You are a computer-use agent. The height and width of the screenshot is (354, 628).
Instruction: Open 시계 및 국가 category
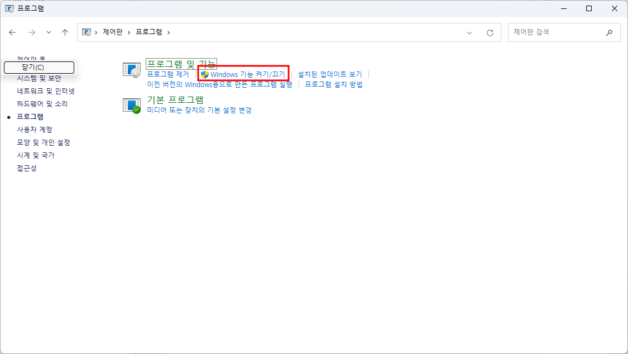pyautogui.click(x=36, y=155)
